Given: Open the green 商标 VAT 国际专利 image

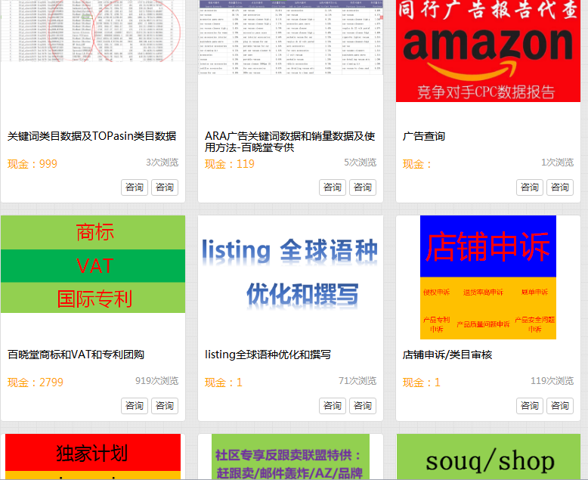Looking at the screenshot, I should tap(93, 264).
